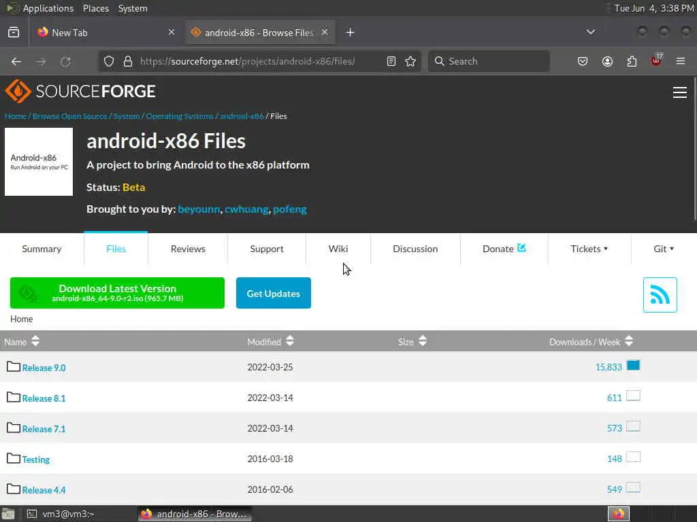
Task: Select the Files tab
Action: (x=116, y=249)
